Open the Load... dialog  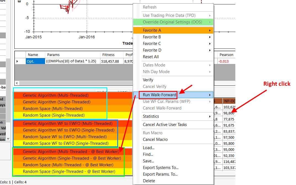click(x=148, y=148)
